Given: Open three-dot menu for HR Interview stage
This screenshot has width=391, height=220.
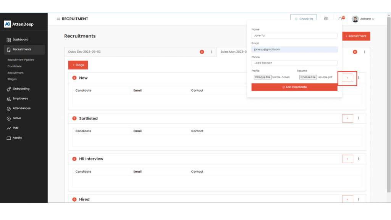Looking at the screenshot, I should coord(358,159).
